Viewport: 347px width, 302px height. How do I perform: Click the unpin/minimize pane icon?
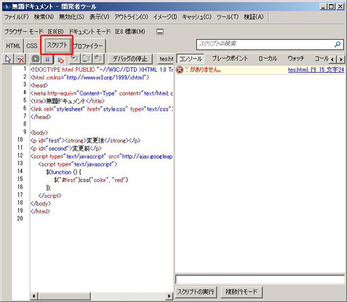click(160, 32)
